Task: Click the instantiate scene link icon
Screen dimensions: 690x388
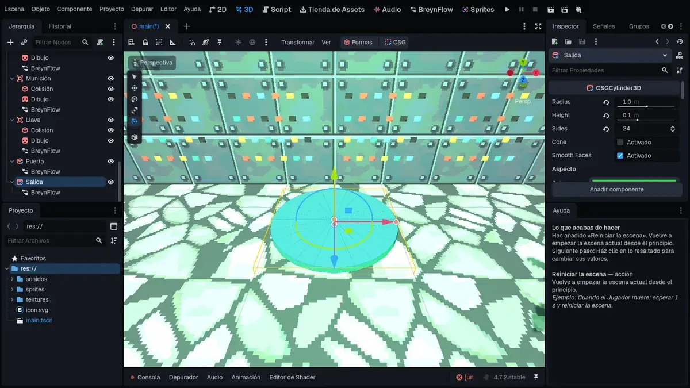Action: coord(24,42)
